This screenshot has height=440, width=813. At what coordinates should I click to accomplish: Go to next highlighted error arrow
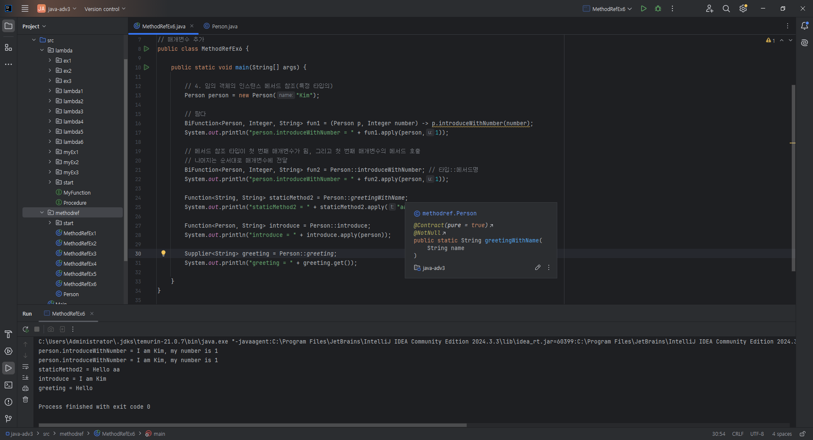tap(791, 40)
